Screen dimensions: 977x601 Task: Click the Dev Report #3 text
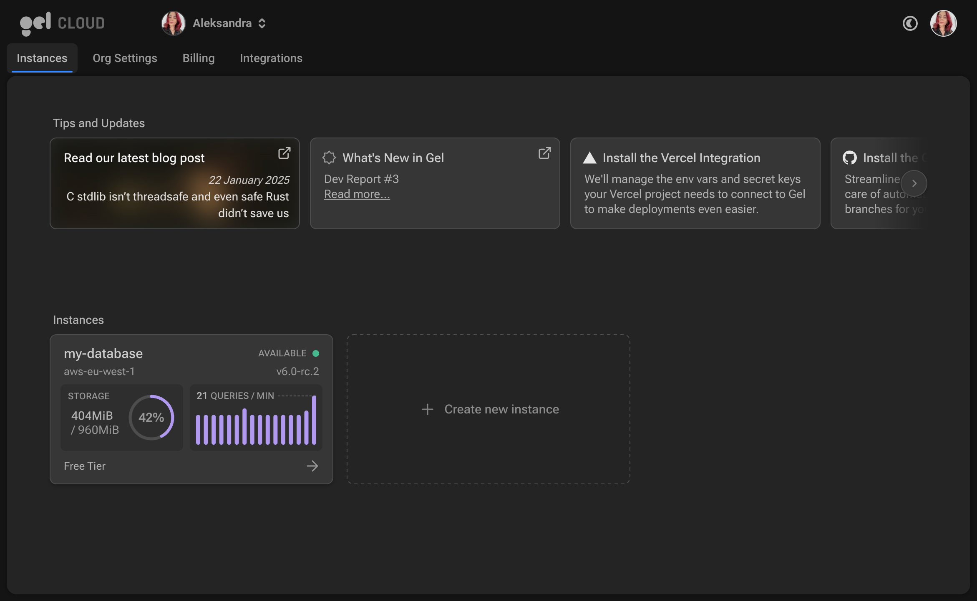point(362,179)
